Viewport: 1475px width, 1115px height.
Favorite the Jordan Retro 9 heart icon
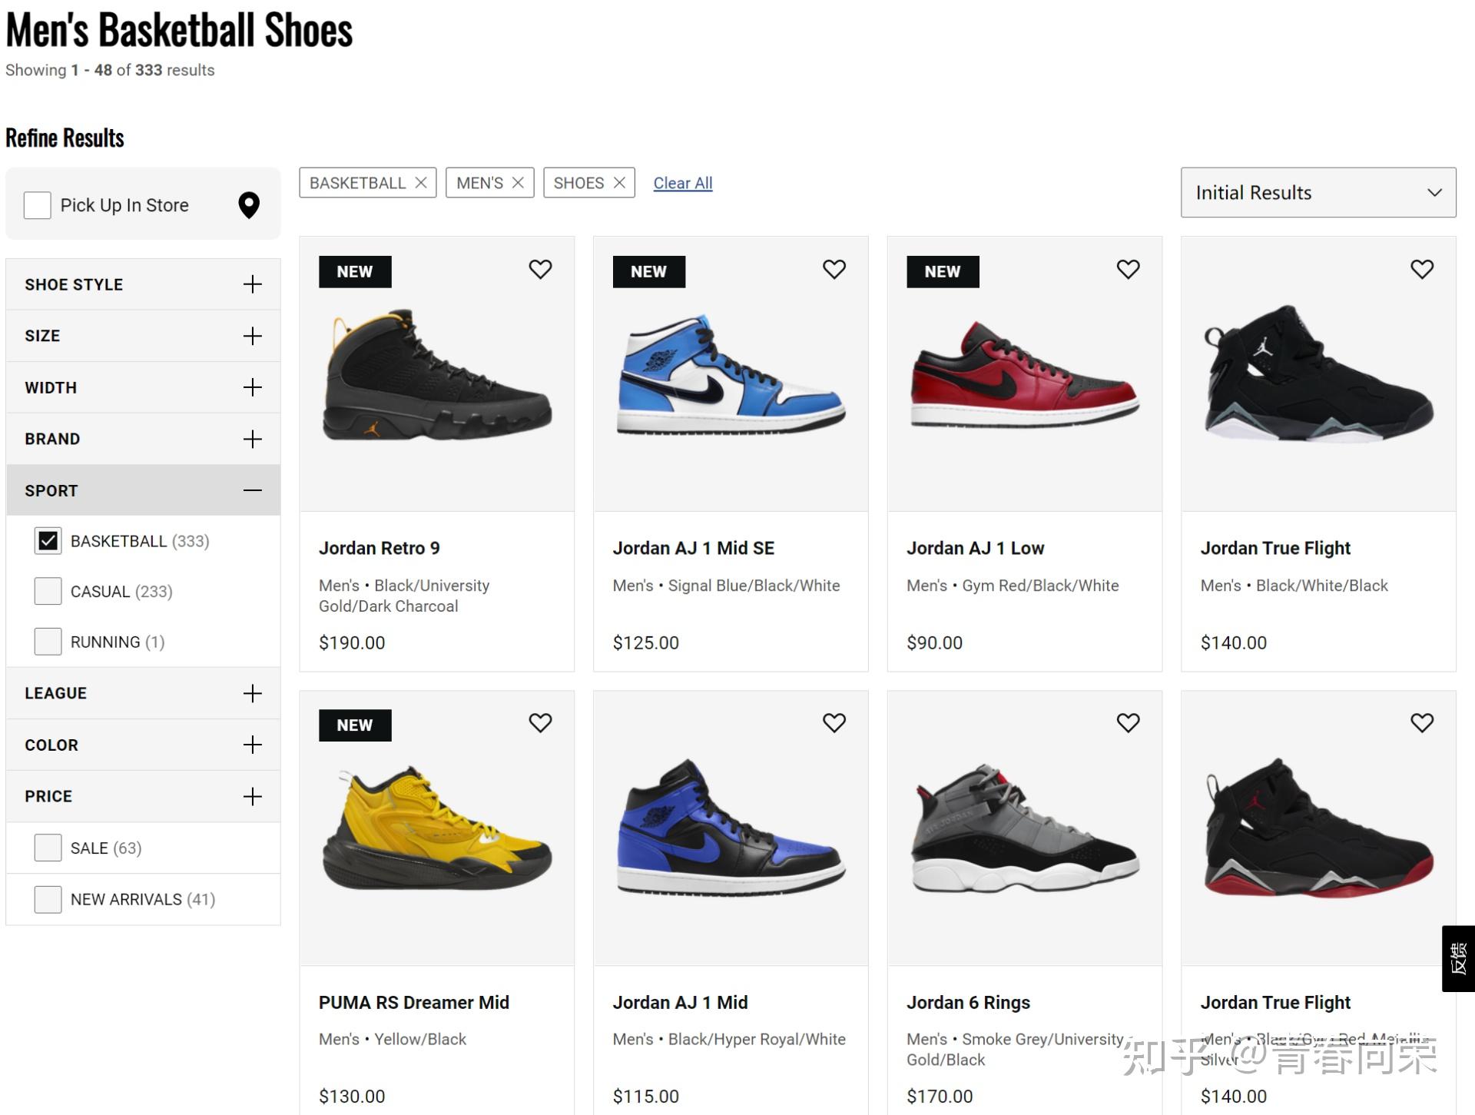(540, 269)
